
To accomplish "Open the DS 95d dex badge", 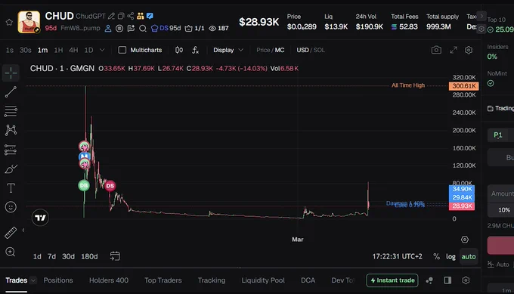I will (x=166, y=28).
